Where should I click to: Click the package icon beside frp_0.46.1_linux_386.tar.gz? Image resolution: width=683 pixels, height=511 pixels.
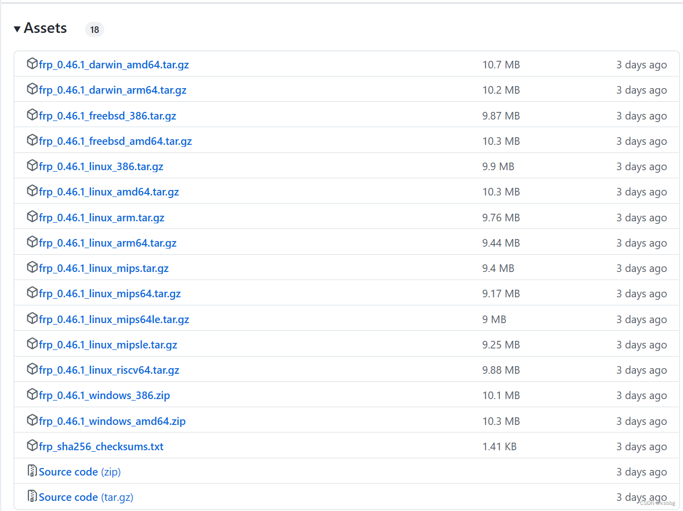tap(32, 165)
